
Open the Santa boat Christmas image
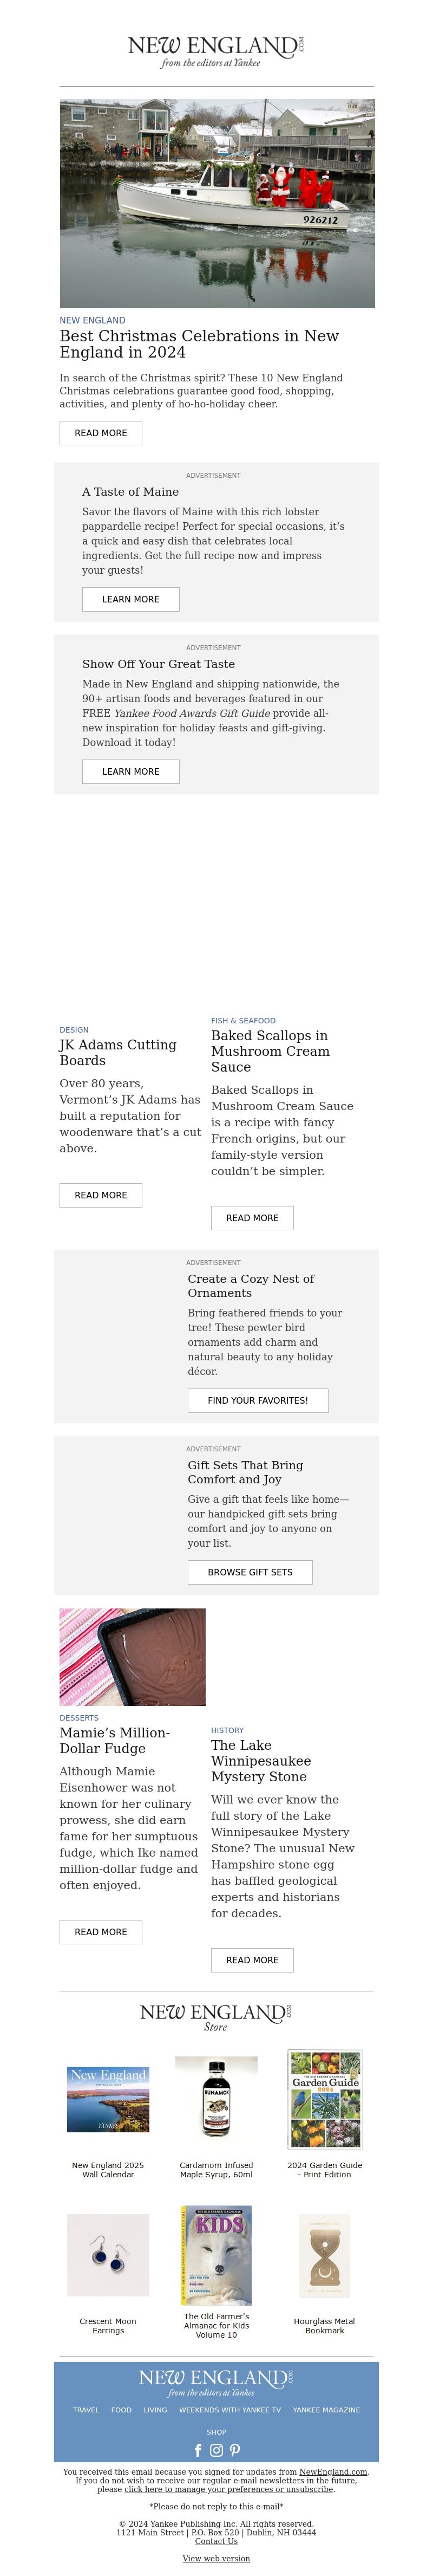pyautogui.click(x=217, y=203)
